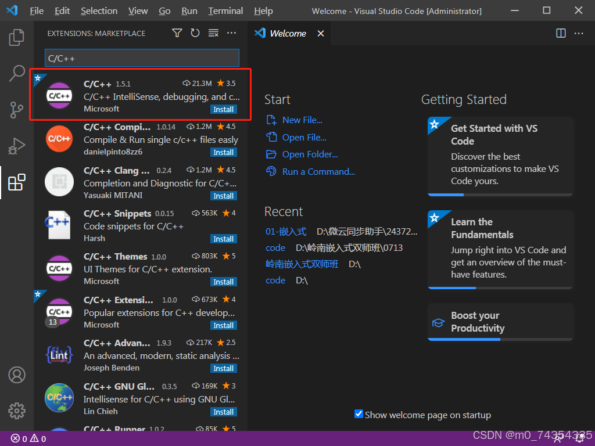
Task: Click Get Started with VS Code progress bar
Action: [500, 195]
